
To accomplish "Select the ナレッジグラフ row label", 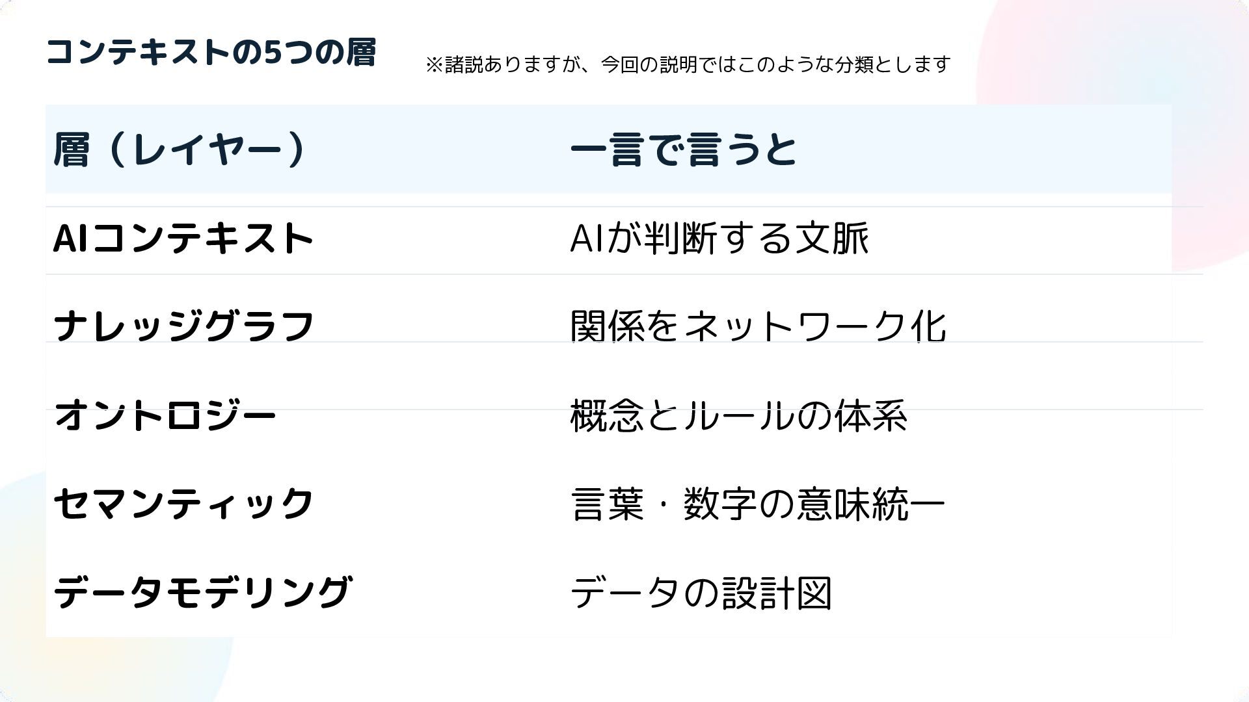I will pos(184,326).
